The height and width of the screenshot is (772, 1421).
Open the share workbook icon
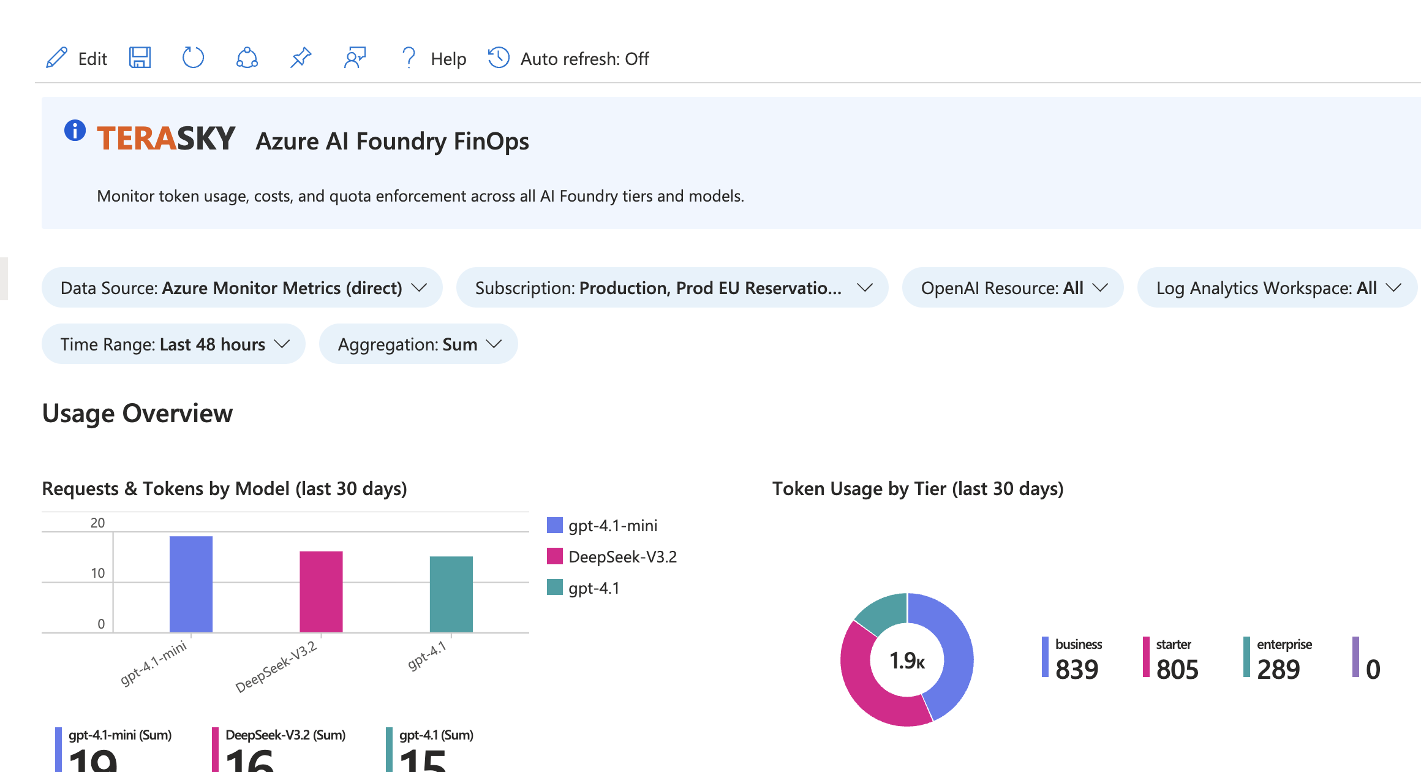tap(247, 58)
